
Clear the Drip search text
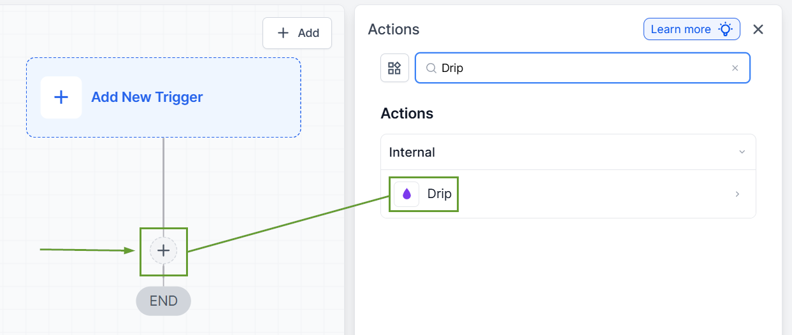point(735,68)
